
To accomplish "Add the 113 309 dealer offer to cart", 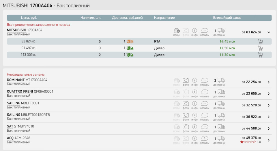I will click(x=260, y=55).
